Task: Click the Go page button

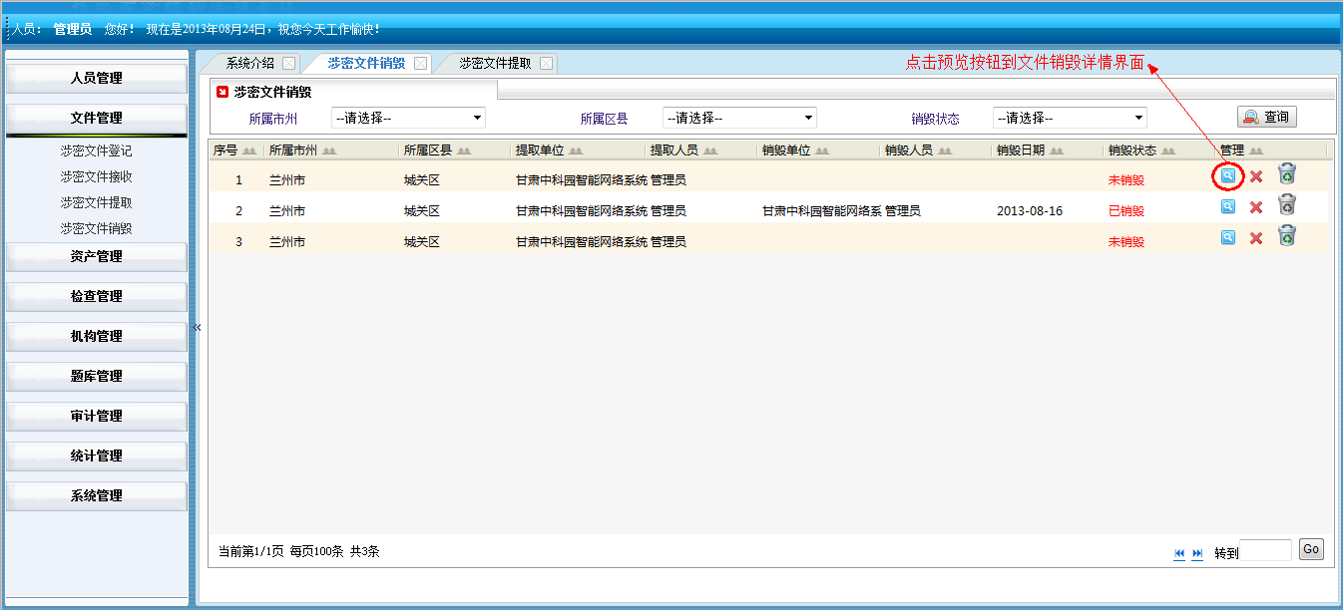Action: (1311, 549)
